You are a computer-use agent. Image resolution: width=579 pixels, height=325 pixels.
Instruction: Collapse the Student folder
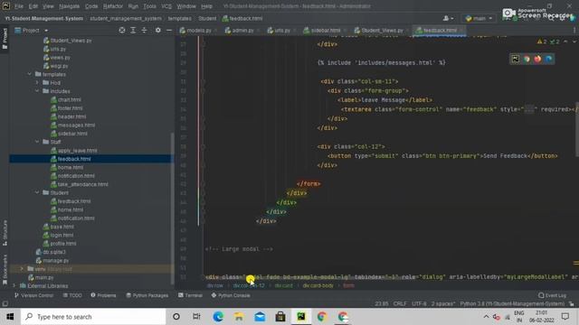click(x=37, y=192)
